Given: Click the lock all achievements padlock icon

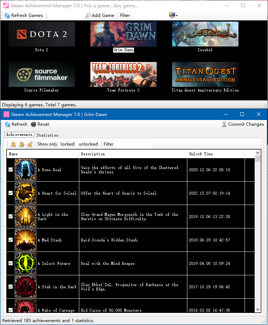Looking at the screenshot, I should pos(13,144).
